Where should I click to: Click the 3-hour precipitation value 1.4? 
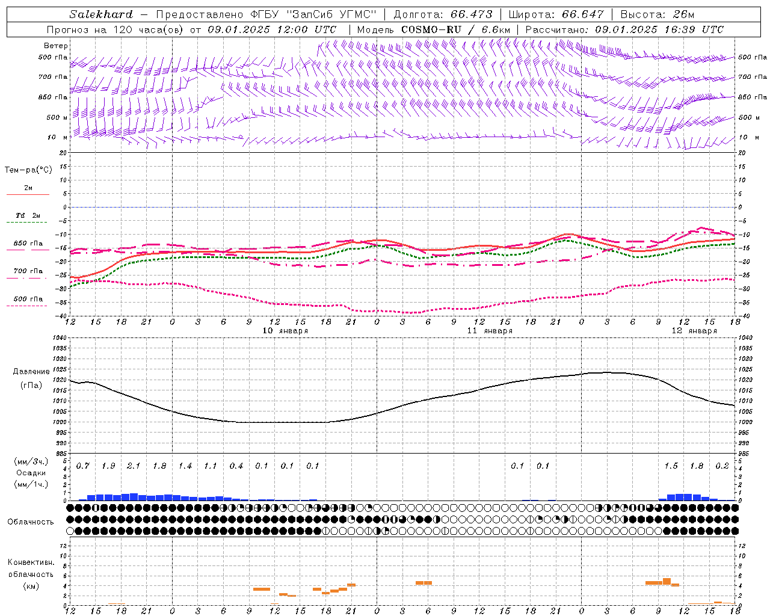[x=185, y=466]
